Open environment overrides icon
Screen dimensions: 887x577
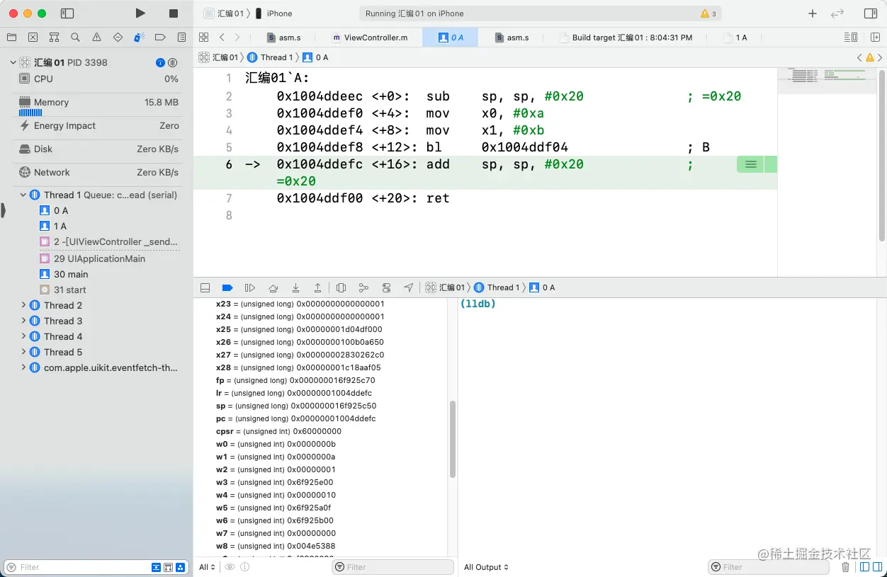point(386,287)
